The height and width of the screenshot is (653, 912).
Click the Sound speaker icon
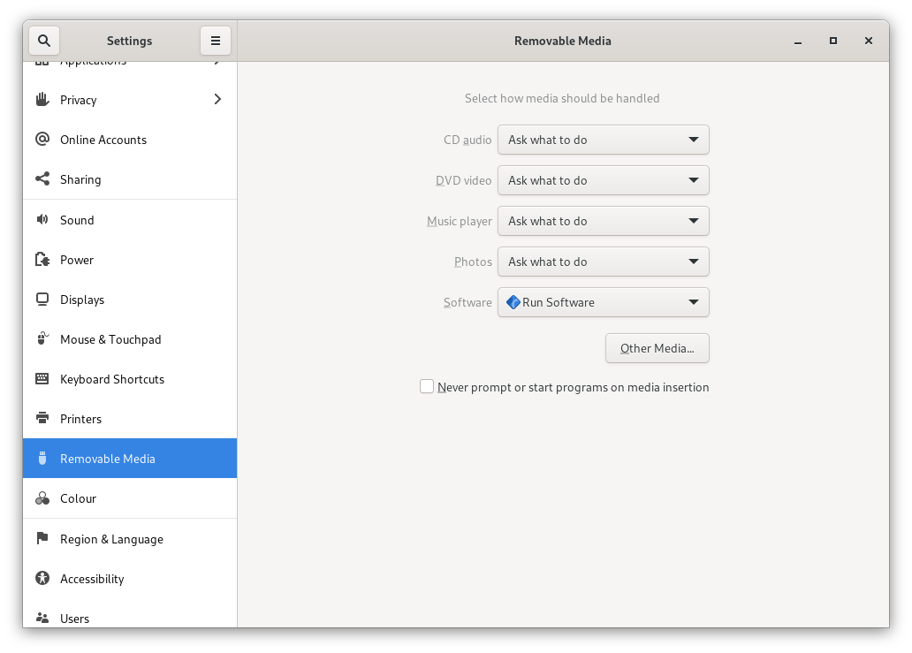(x=42, y=220)
